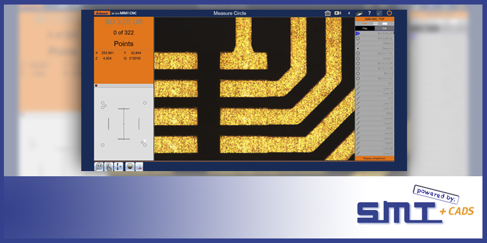Screen dimensions: 487x243
Task: Click the Z coordinate value 4,924
Action: pyautogui.click(x=106, y=58)
